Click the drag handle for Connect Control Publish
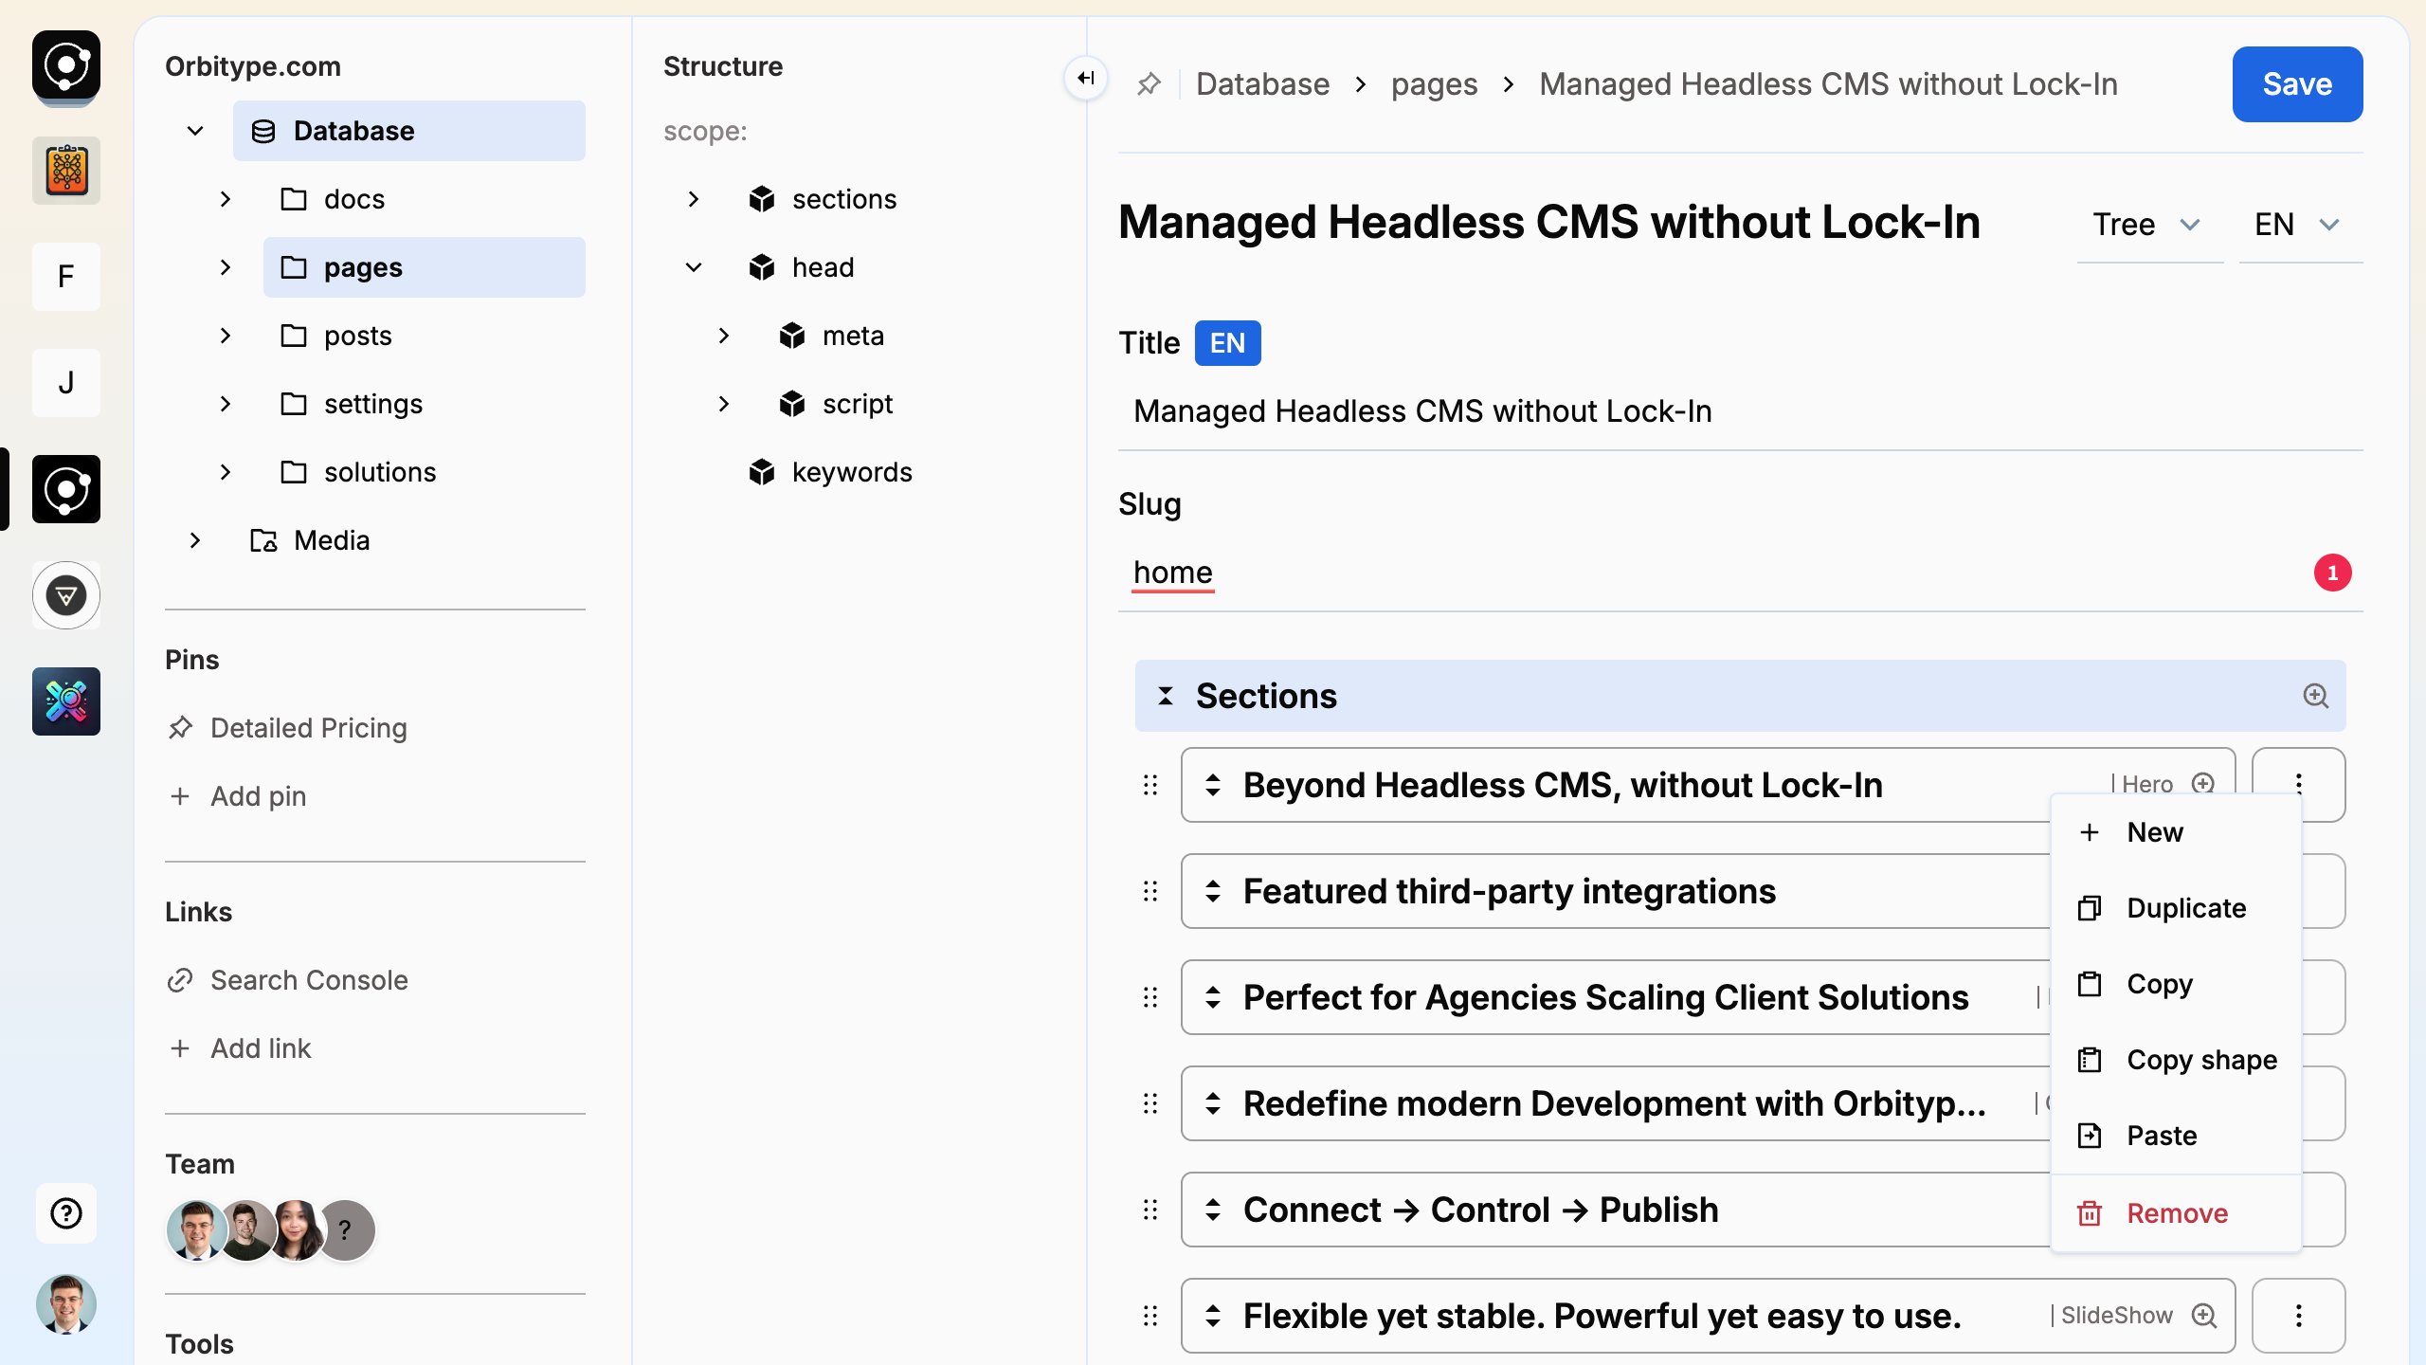 (1150, 1210)
